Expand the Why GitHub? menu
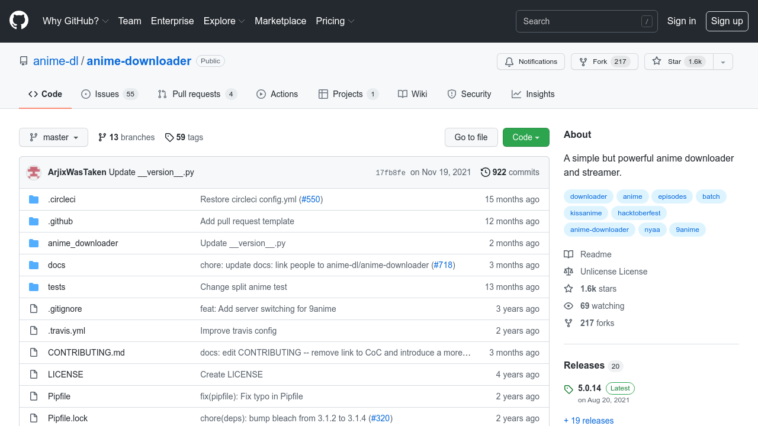 click(75, 21)
